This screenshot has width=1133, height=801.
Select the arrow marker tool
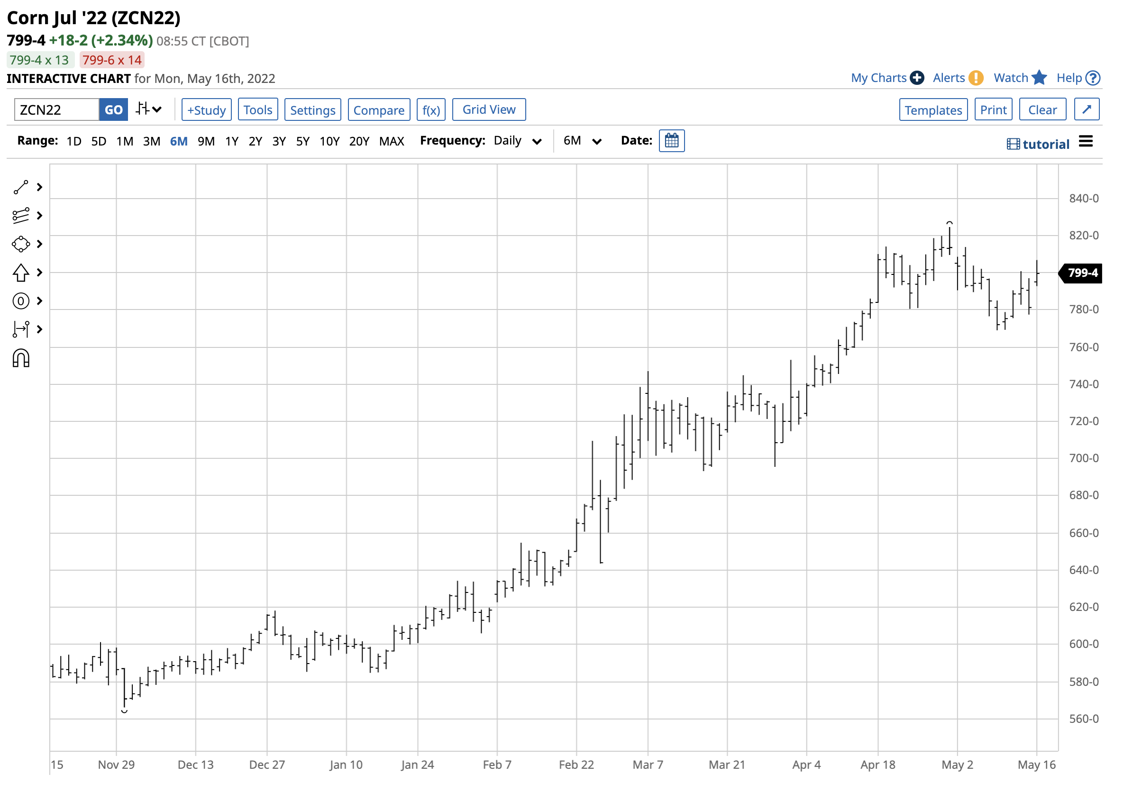pos(21,272)
